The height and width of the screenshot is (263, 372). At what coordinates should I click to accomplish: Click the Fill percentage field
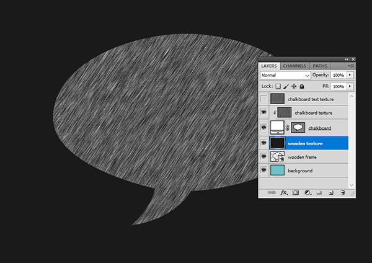click(x=338, y=86)
